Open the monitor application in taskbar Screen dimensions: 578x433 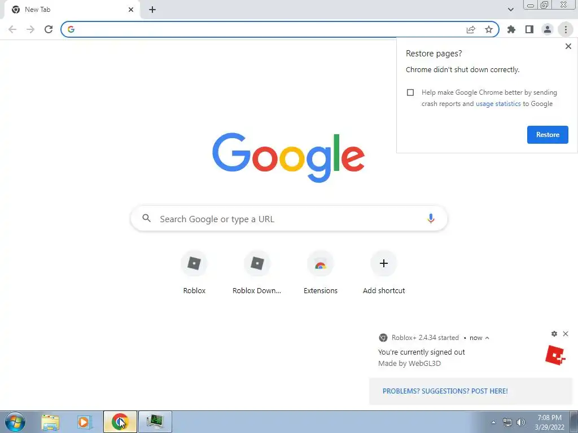tap(155, 422)
